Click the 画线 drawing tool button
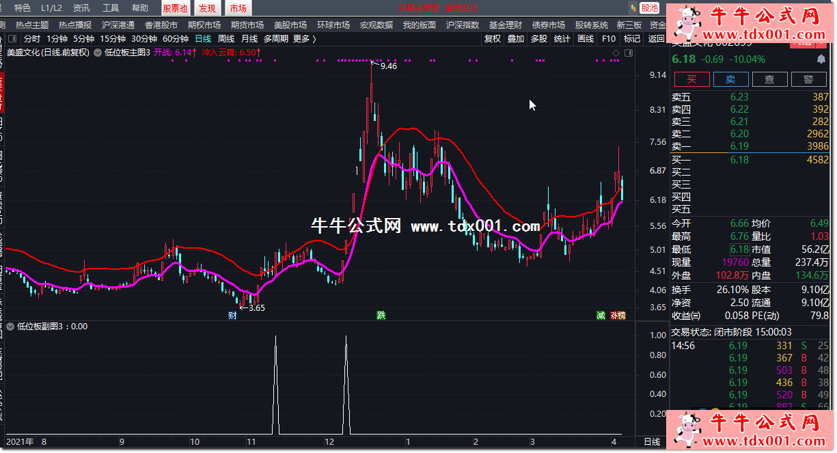Image resolution: width=837 pixels, height=453 pixels. (585, 39)
